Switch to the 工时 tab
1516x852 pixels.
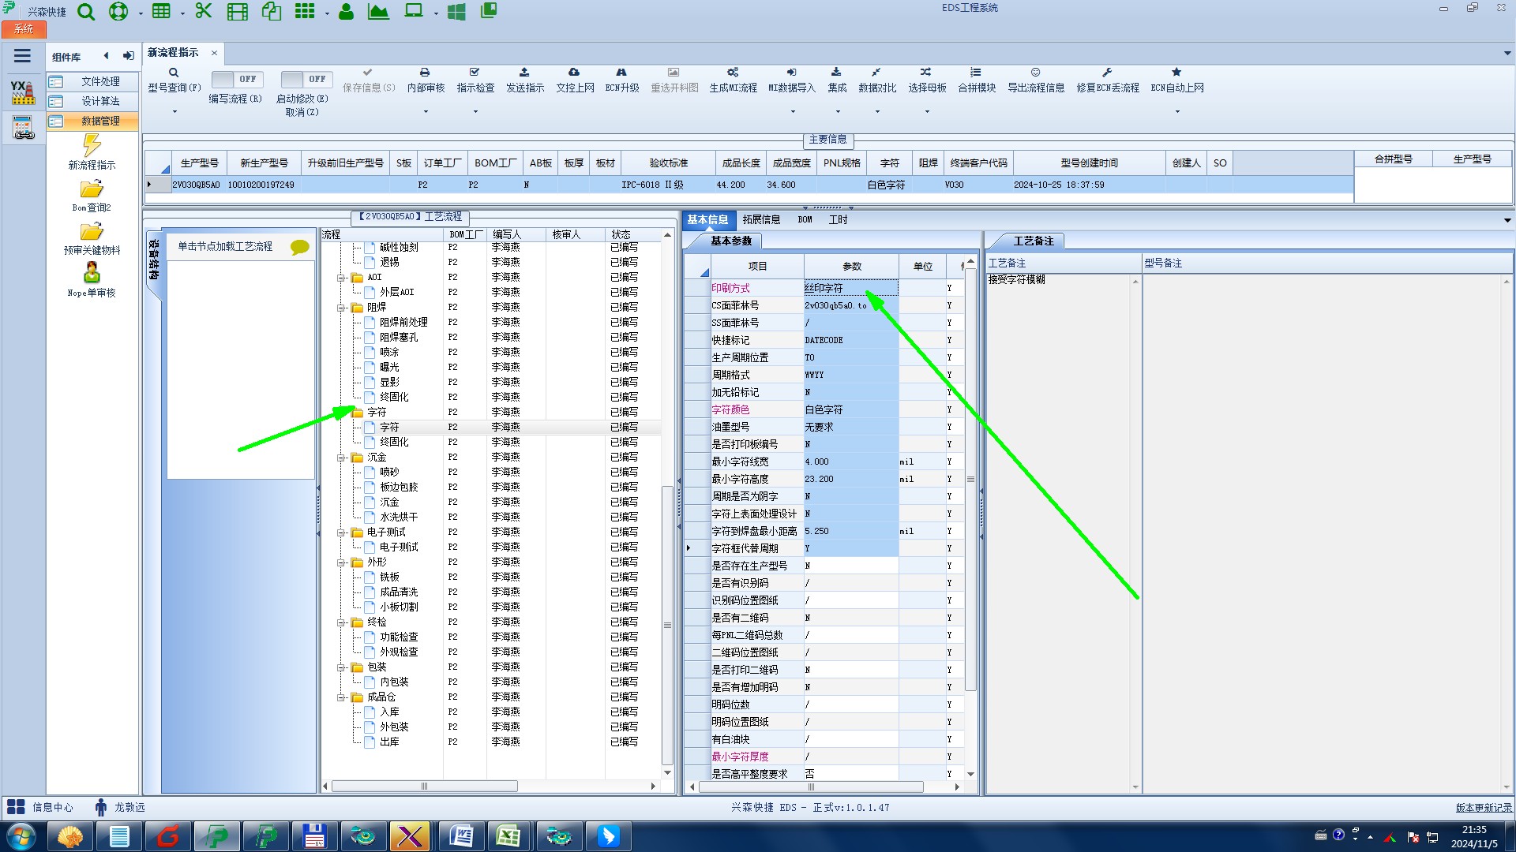[x=838, y=219]
